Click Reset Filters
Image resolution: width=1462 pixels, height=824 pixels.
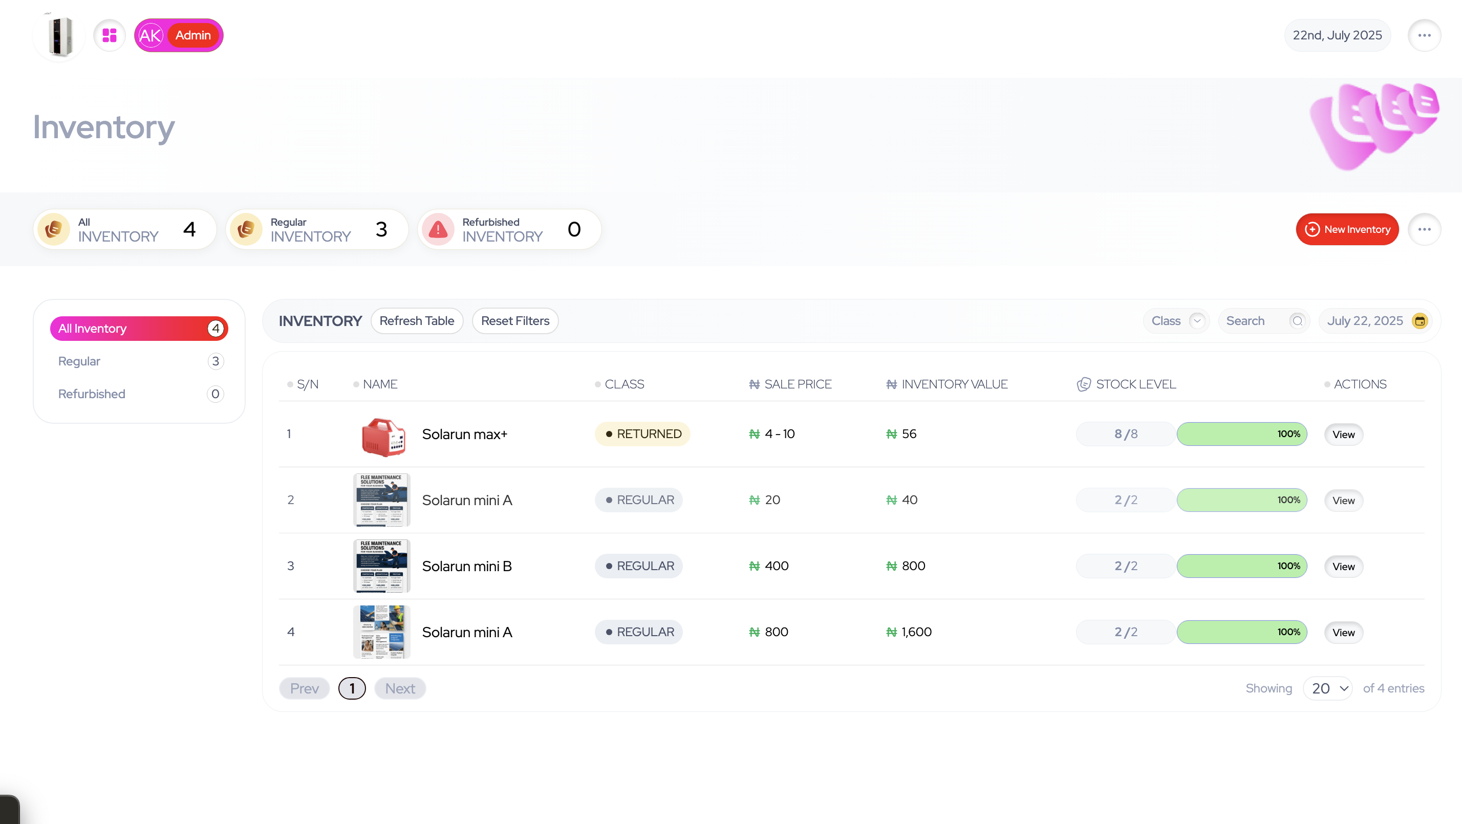click(515, 320)
